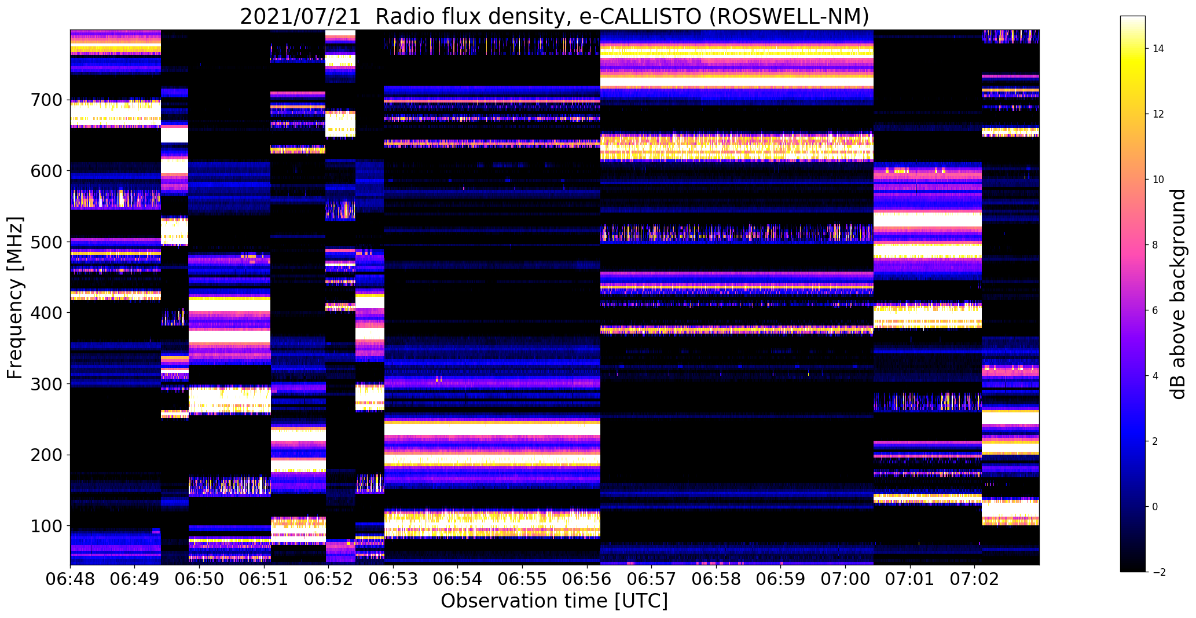This screenshot has width=1196, height=618.
Task: Click the 07:02 time tick label
Action: click(x=974, y=579)
